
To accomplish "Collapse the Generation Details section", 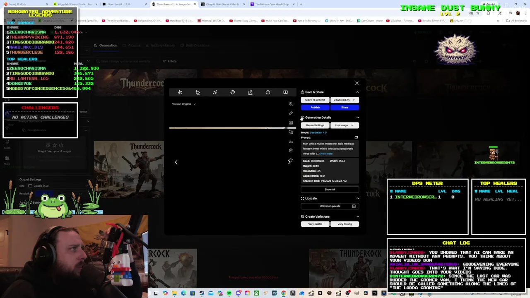I will [x=358, y=118].
